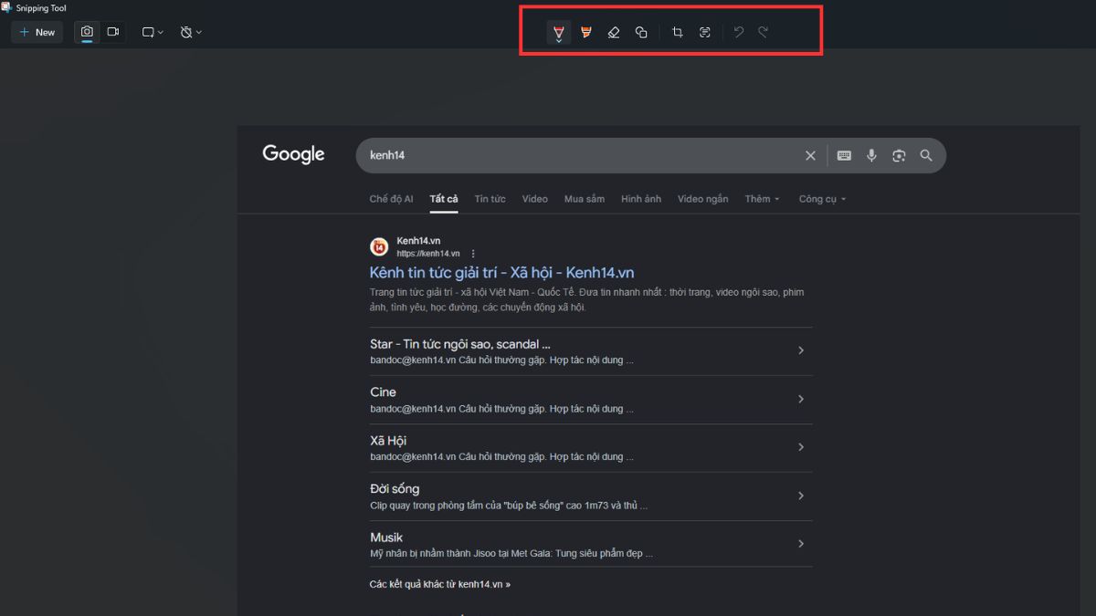Image resolution: width=1096 pixels, height=616 pixels.
Task: Click the Undo arrow
Action: (x=739, y=32)
